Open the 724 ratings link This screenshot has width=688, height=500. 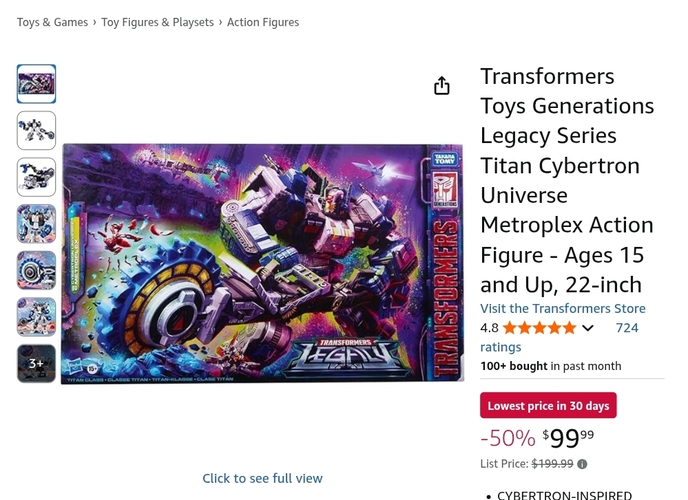click(627, 328)
